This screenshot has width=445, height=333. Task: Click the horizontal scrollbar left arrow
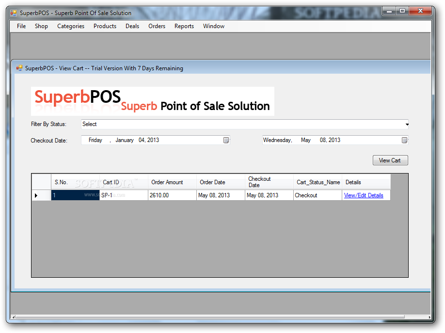pos(14,317)
